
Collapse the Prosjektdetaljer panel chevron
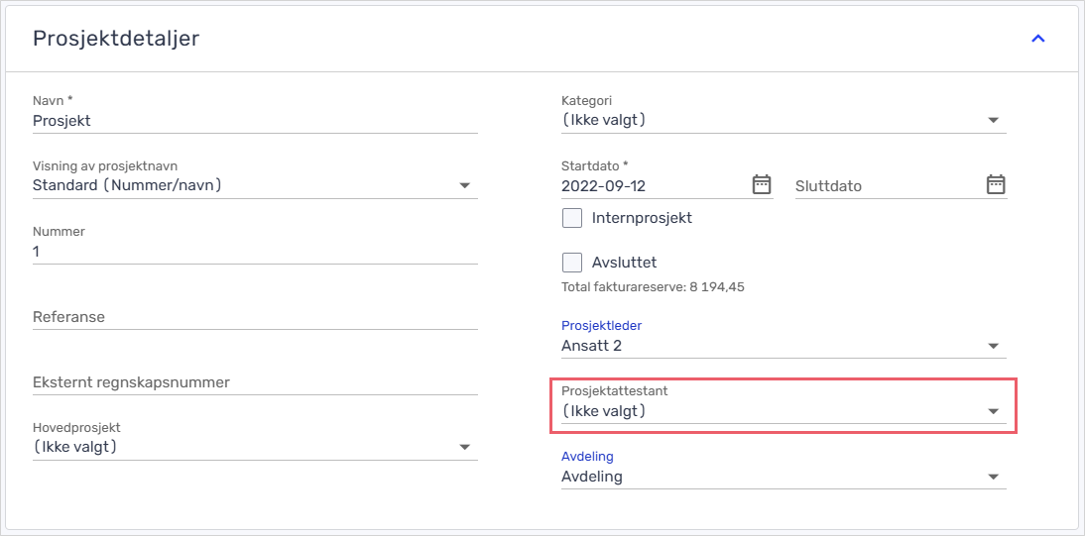[x=1038, y=39]
